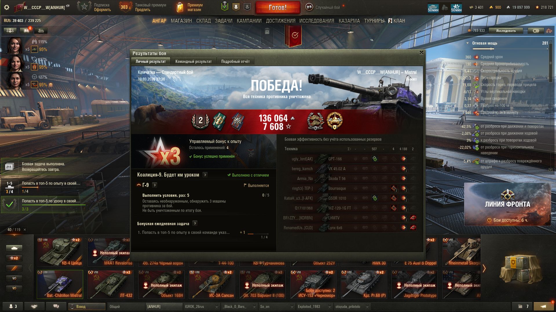Open the session statistics chart icon
The width and height of the screenshot is (556, 312).
(523, 306)
